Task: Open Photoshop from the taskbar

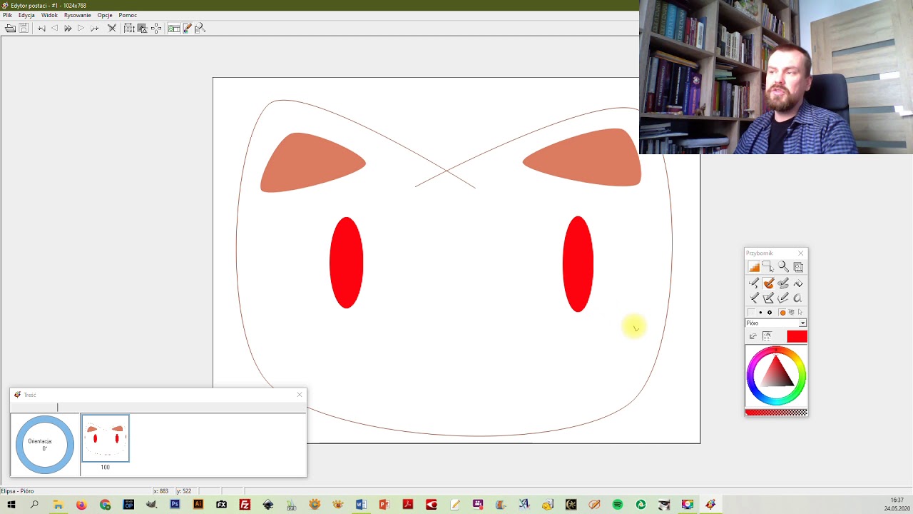Action: [175, 505]
